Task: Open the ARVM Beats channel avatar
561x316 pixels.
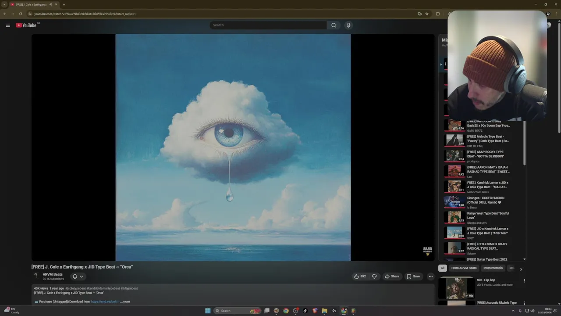Action: click(36, 276)
